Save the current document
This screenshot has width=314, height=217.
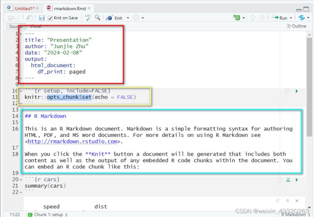point(42,18)
